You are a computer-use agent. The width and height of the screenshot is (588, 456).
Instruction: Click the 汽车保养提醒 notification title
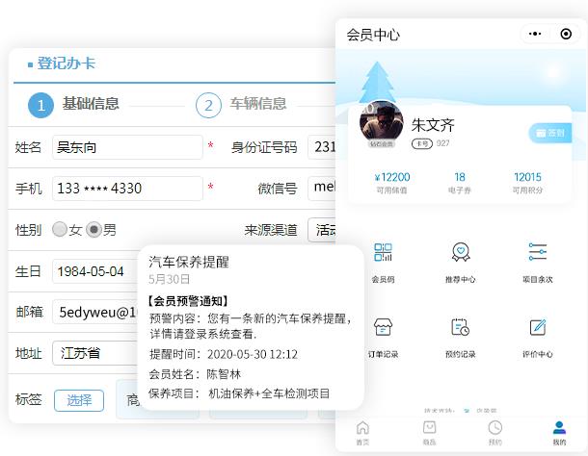pos(189,262)
